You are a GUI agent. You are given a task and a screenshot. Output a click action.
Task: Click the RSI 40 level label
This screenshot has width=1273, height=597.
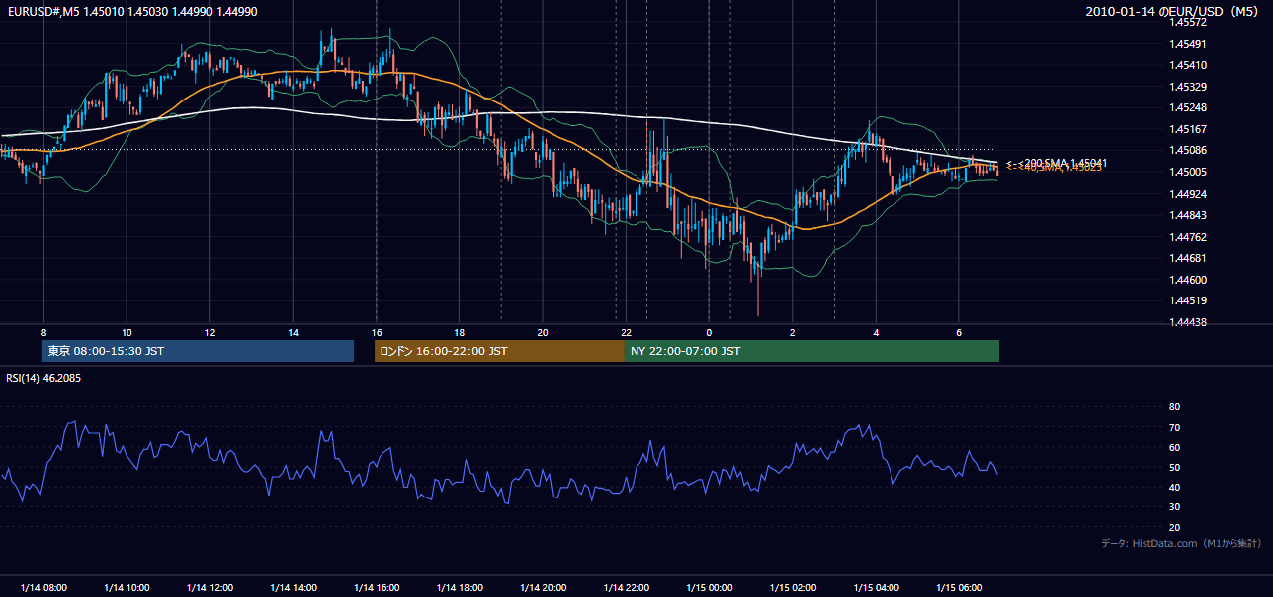1174,488
